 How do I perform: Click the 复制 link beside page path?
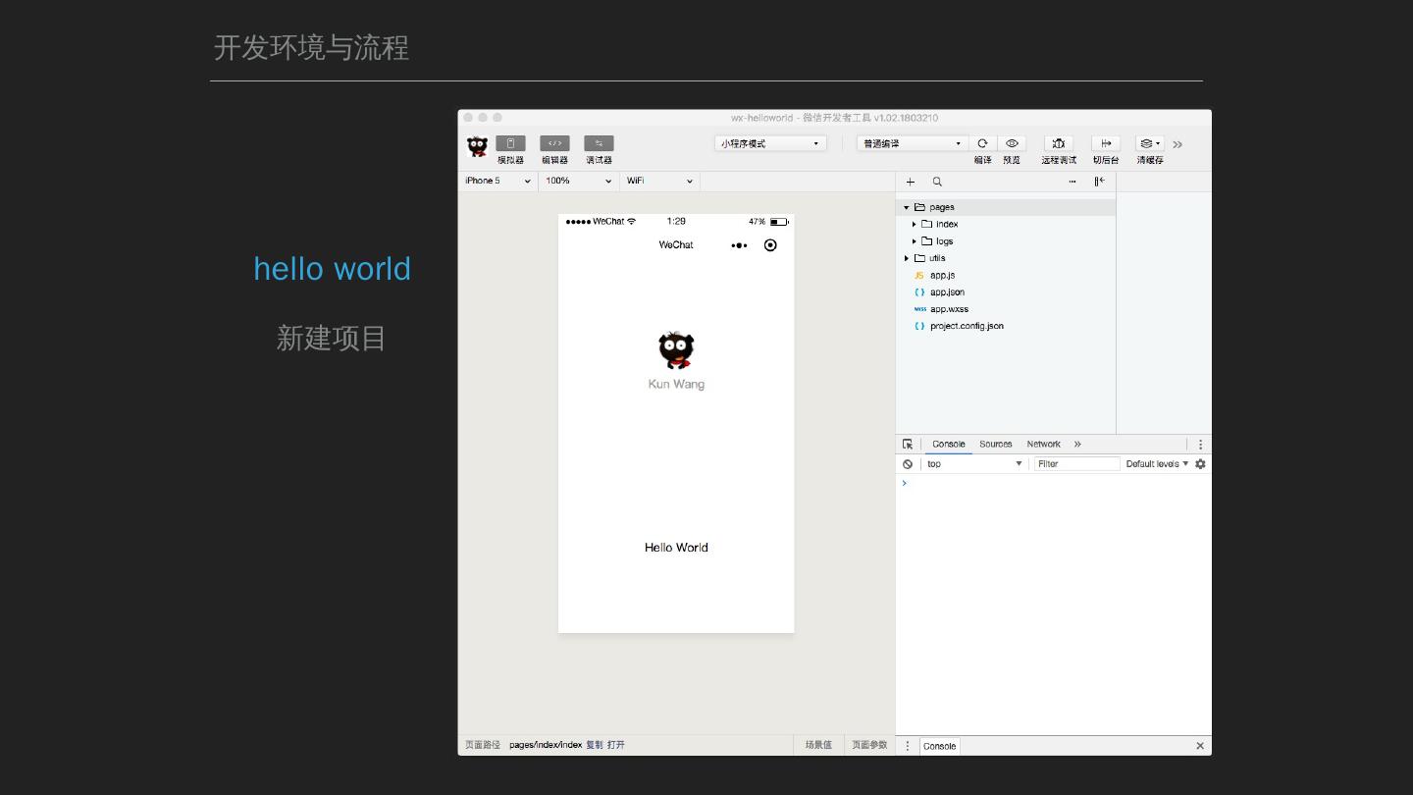(x=595, y=745)
